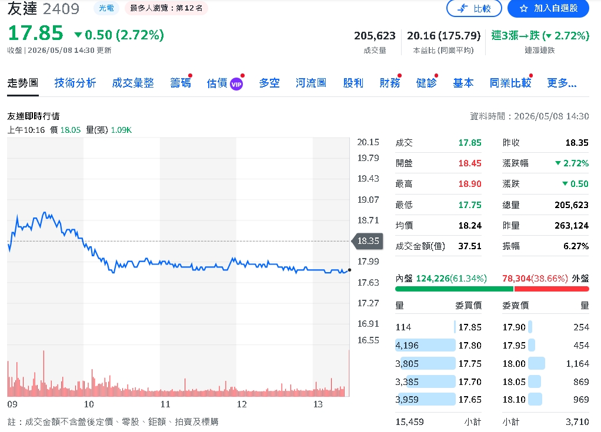This screenshot has height=432, width=601.
Task: Click the green 內盤 ratio bar
Action: click(454, 289)
